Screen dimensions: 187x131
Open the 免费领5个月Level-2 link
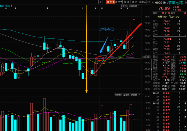(x=169, y=17)
